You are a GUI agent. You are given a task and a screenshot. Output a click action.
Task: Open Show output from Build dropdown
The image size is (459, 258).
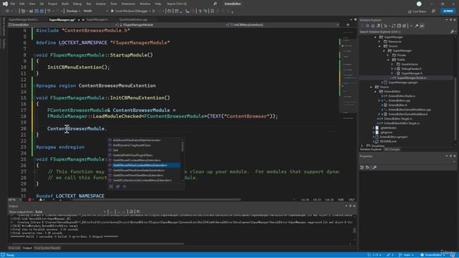(70, 211)
